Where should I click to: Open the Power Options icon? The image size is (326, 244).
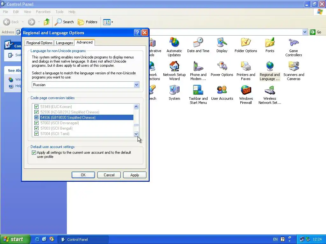[x=222, y=69]
